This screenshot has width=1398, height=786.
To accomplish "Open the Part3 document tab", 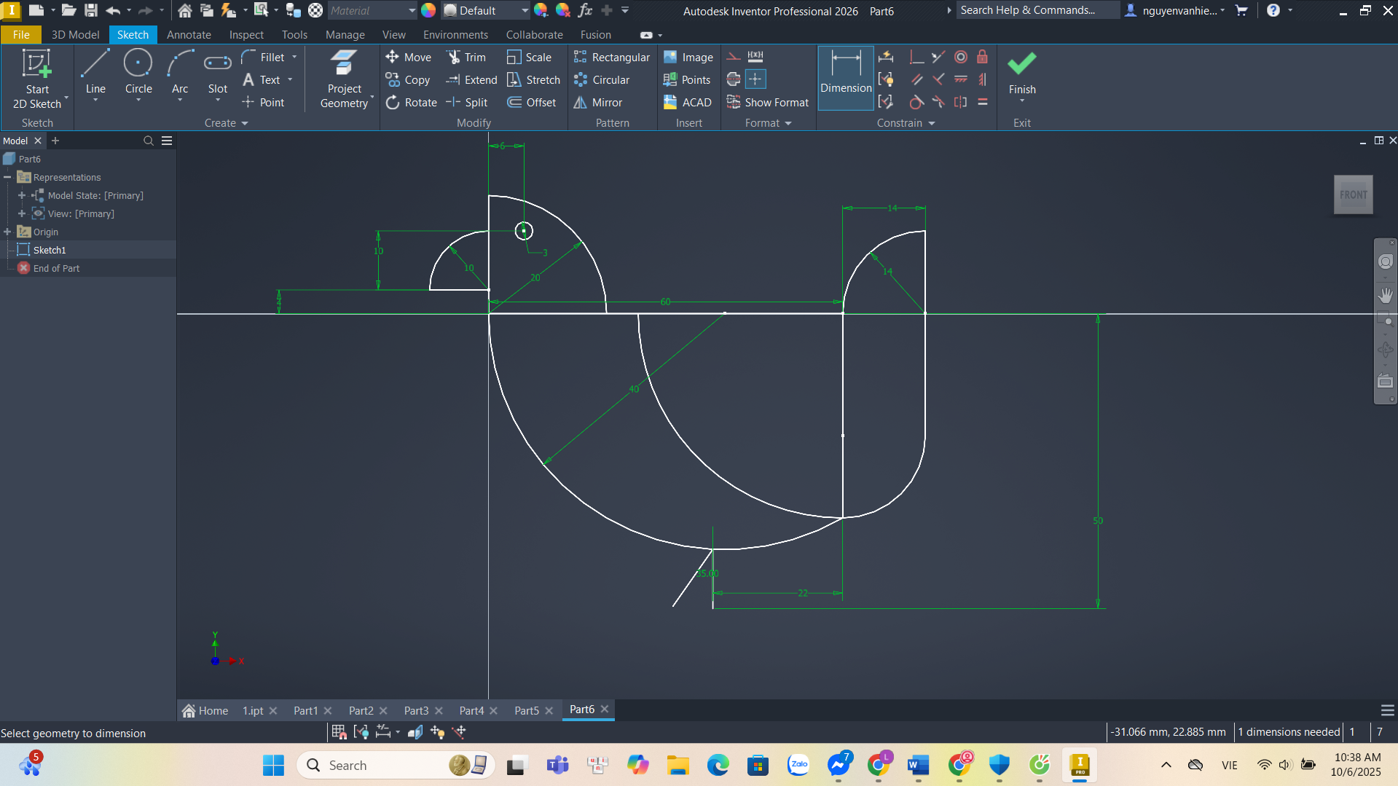I will [416, 710].
